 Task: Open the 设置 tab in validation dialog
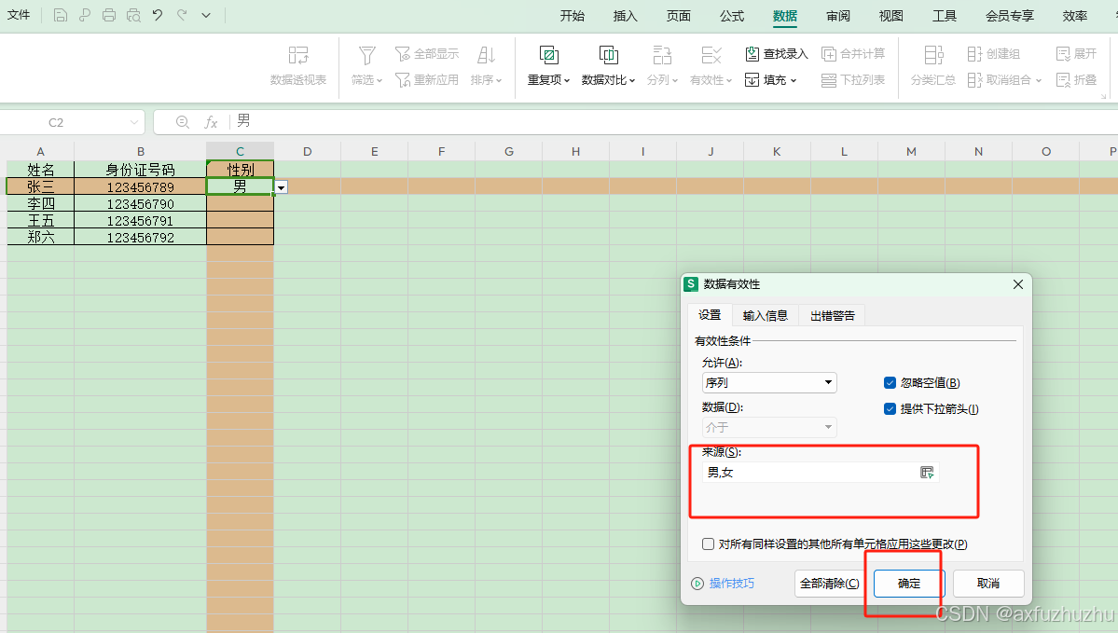pyautogui.click(x=710, y=315)
